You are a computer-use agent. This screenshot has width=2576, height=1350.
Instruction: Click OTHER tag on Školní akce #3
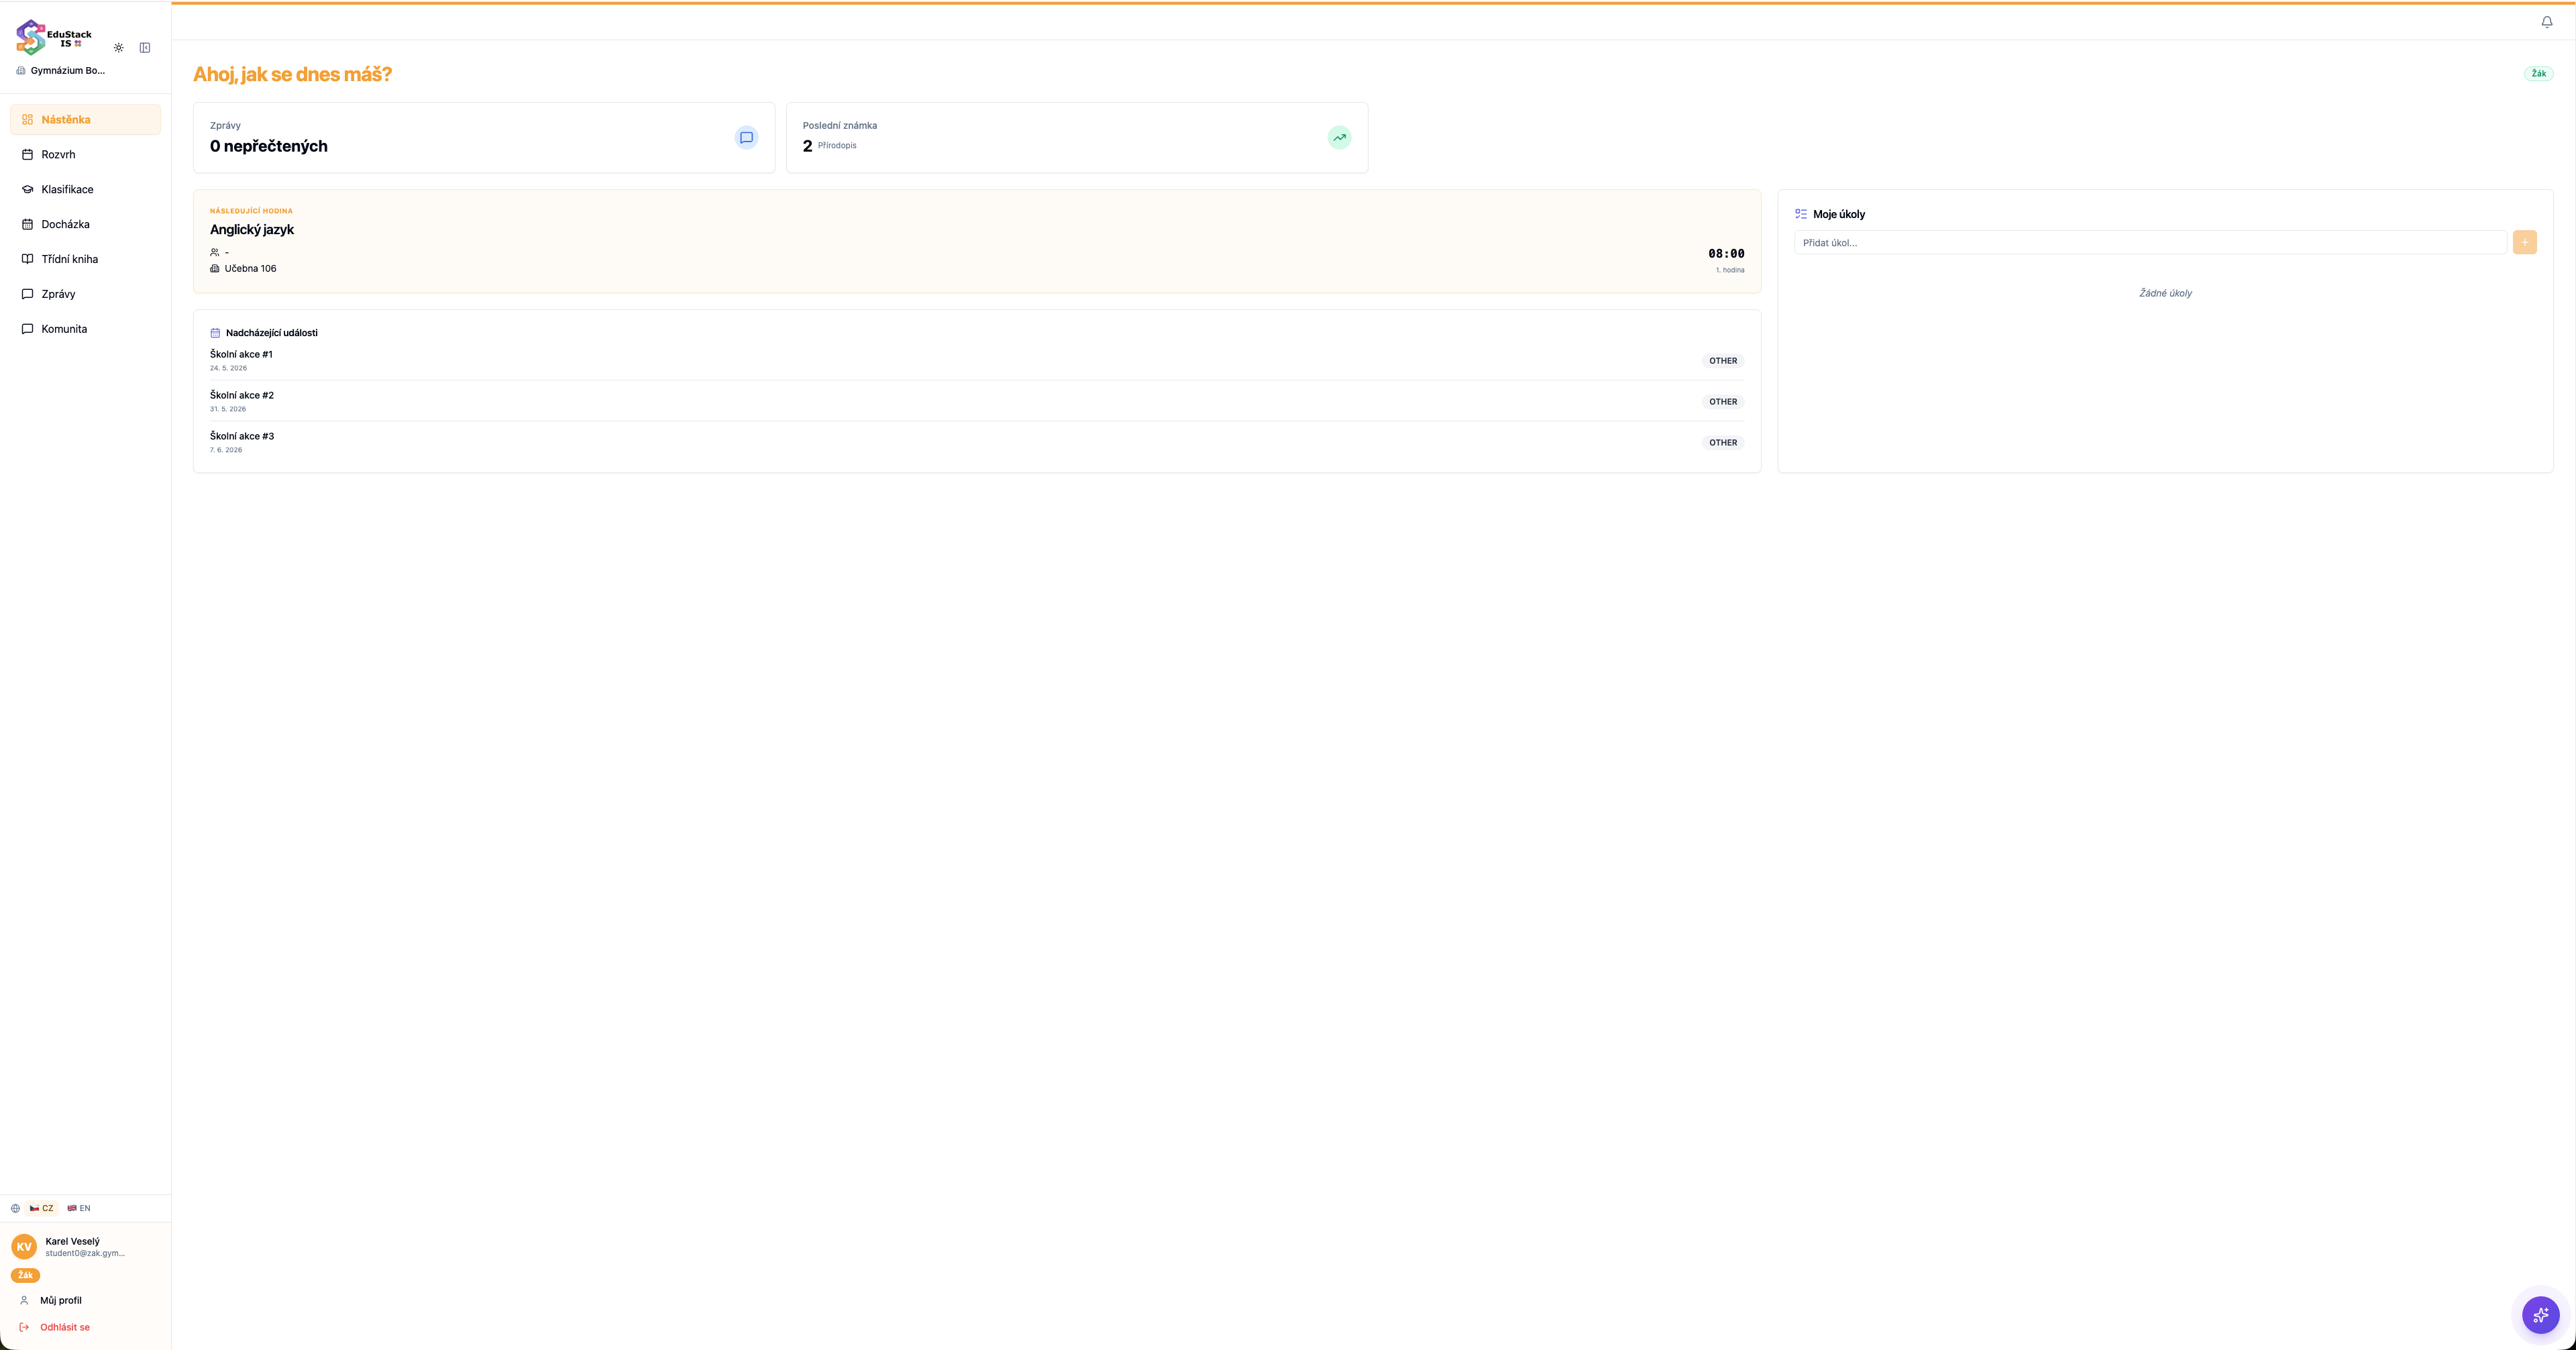(1723, 443)
